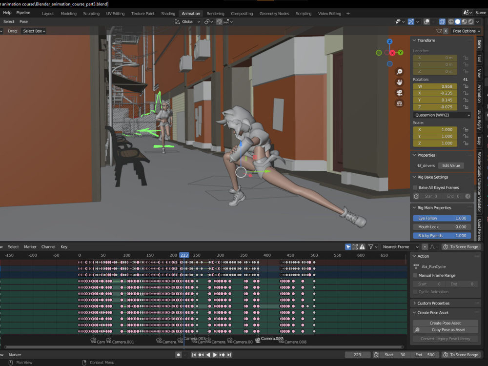Click the Mouth Lock slider
This screenshot has height=366, width=488.
click(x=442, y=227)
